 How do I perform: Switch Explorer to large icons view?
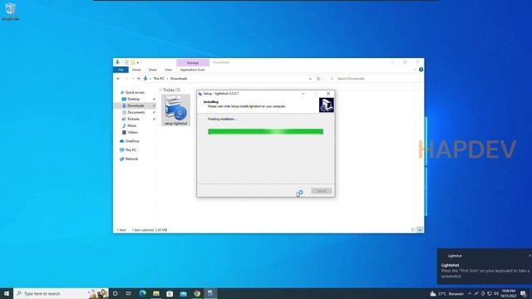point(420,230)
